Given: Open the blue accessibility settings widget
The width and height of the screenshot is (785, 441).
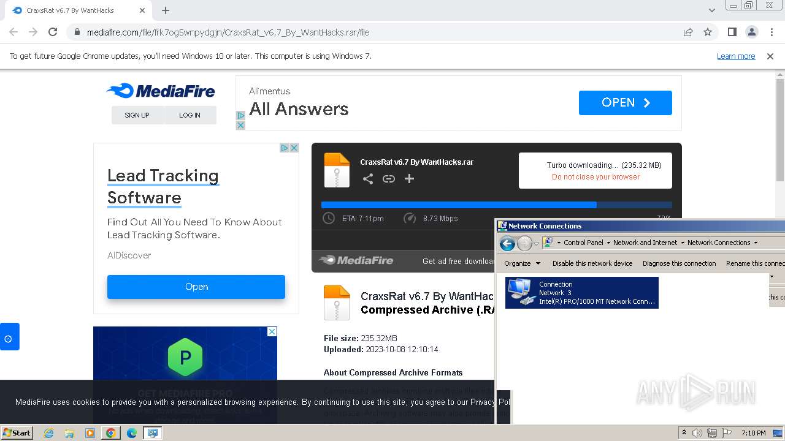Looking at the screenshot, I should [9, 337].
